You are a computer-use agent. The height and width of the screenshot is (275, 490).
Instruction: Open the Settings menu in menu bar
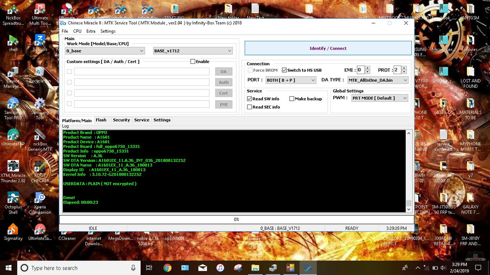[x=108, y=31]
